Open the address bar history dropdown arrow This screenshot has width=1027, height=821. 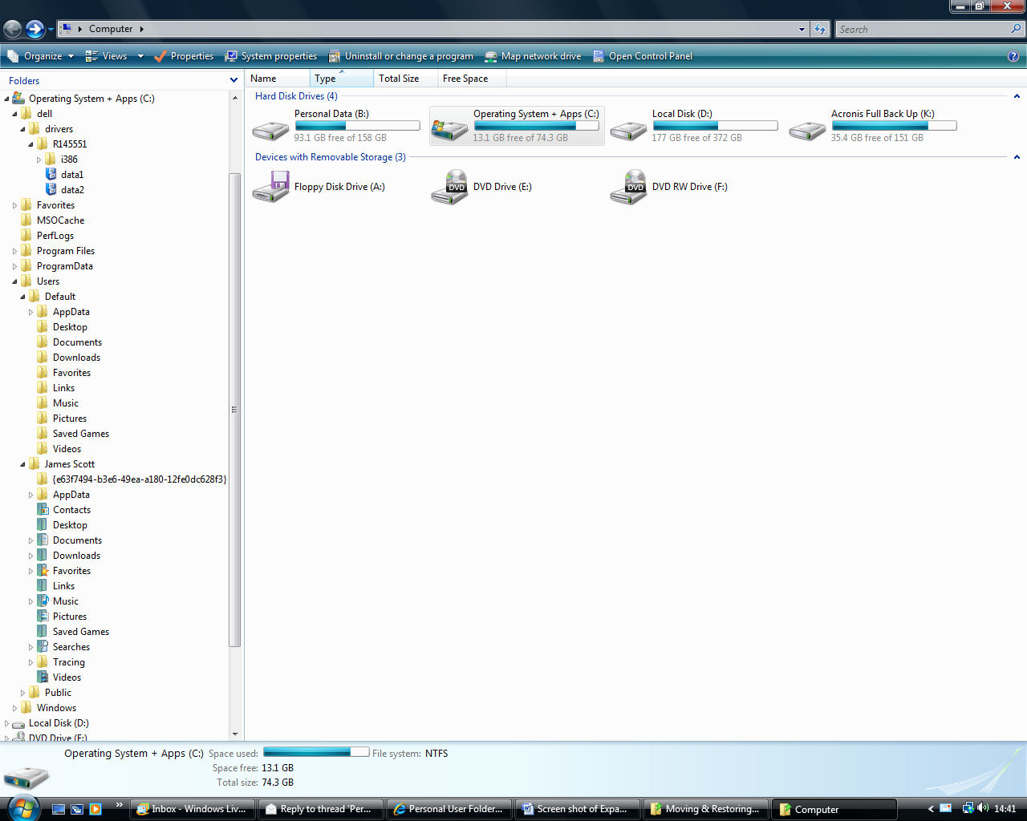pyautogui.click(x=802, y=30)
